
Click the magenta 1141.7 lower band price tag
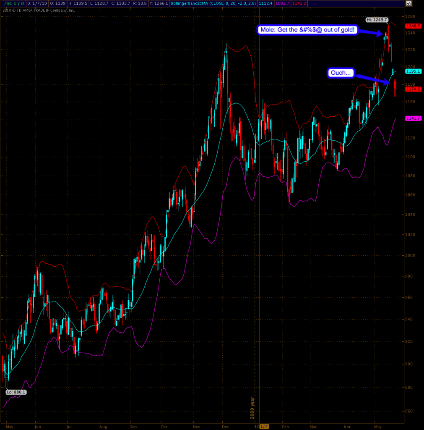tap(413, 119)
